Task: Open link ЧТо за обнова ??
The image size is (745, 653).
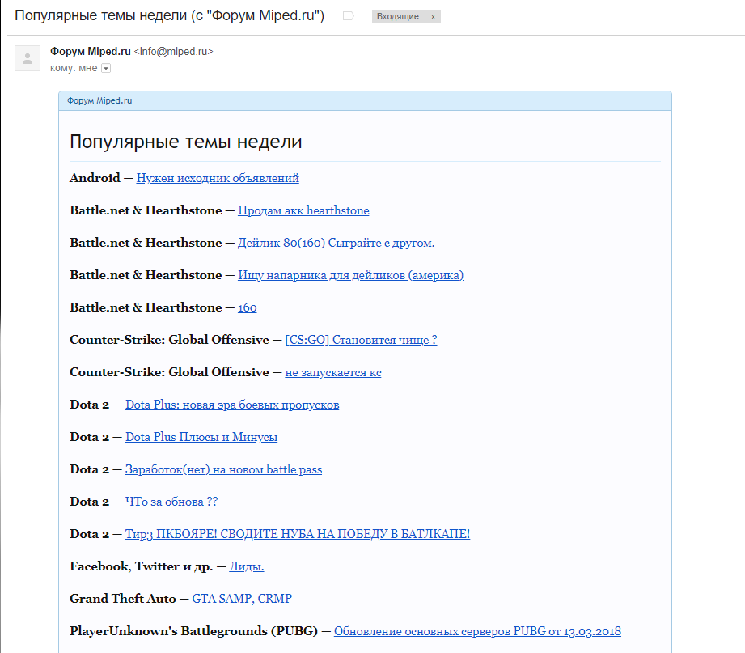Action: coord(171,502)
